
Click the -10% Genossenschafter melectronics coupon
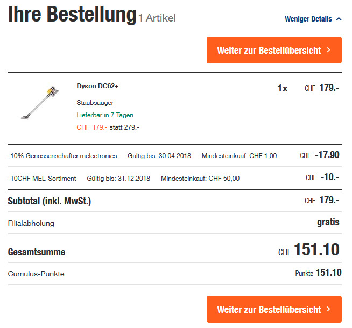coord(62,156)
